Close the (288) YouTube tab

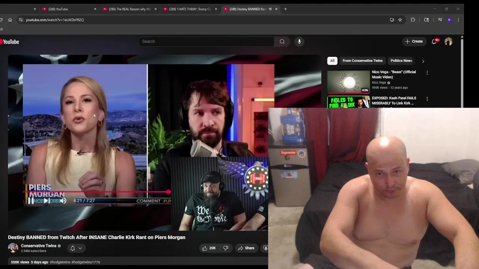click(x=95, y=9)
